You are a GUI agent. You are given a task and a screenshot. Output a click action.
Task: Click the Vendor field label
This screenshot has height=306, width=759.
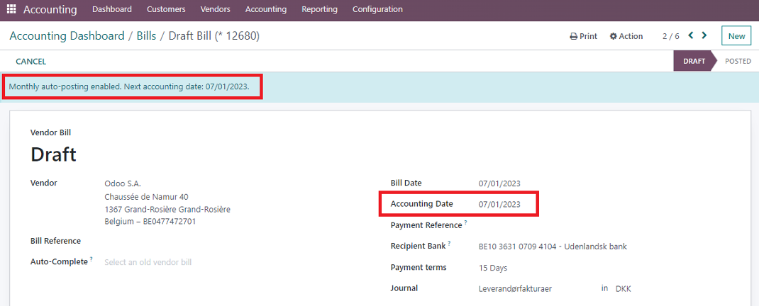[x=43, y=183]
